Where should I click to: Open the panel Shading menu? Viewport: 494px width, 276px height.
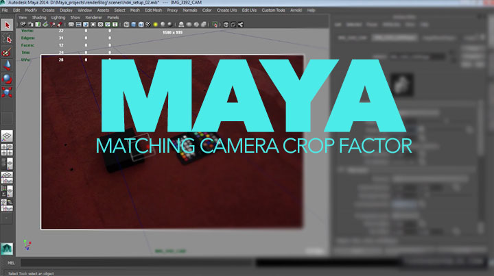(39, 18)
